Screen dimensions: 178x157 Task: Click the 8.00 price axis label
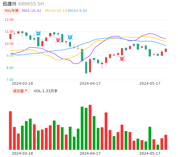point(10,68)
